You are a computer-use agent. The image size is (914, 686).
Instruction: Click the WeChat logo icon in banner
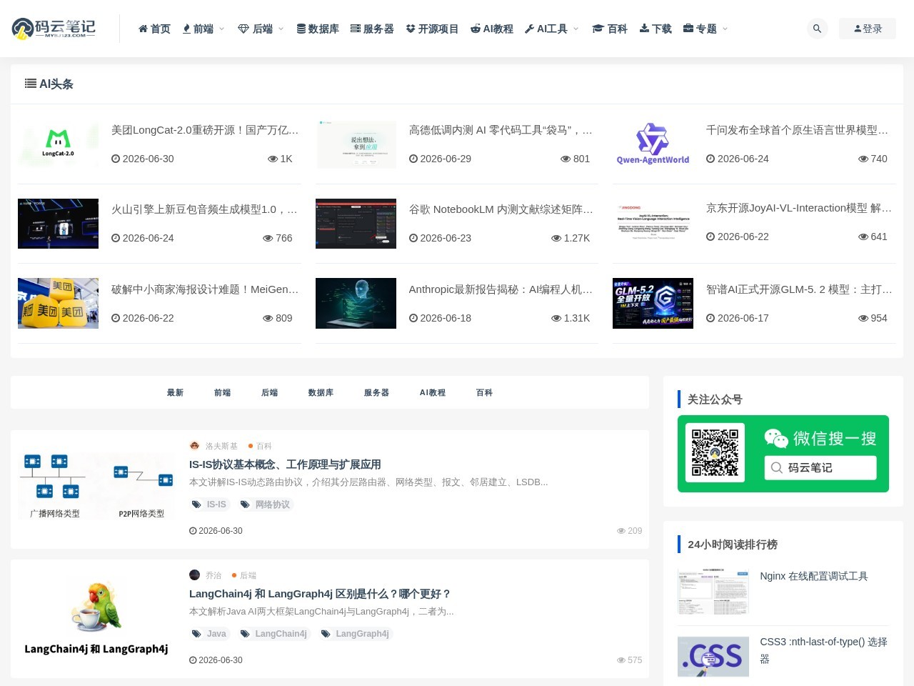(776, 437)
